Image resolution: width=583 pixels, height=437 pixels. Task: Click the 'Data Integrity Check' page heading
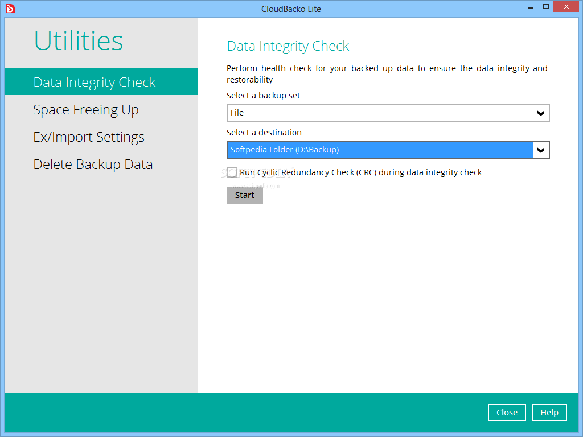click(288, 46)
